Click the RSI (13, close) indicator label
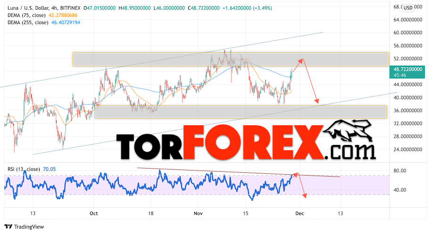This screenshot has width=431, height=234. point(24,169)
